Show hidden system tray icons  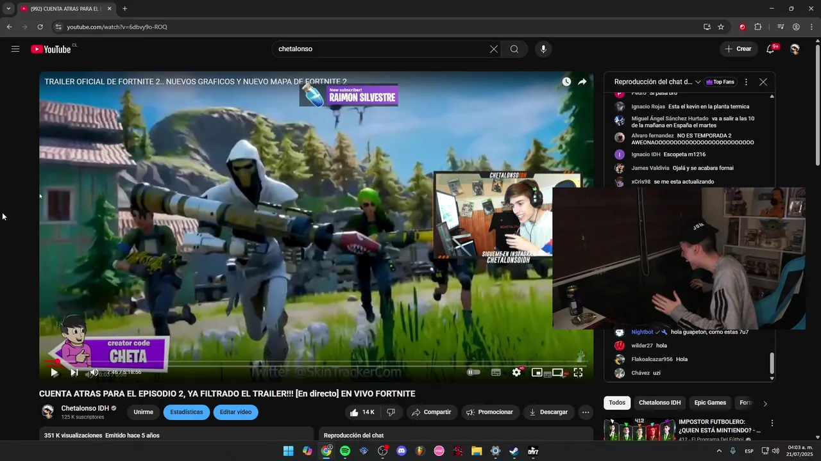tap(718, 451)
